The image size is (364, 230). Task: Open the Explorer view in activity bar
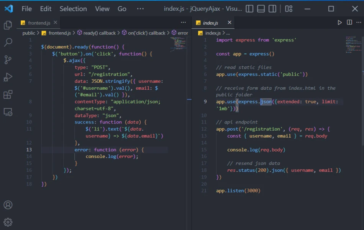pyautogui.click(x=8, y=25)
